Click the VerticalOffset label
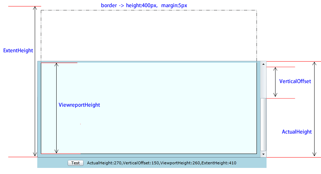Viewport: 321px width, 174px height. pyautogui.click(x=295, y=81)
